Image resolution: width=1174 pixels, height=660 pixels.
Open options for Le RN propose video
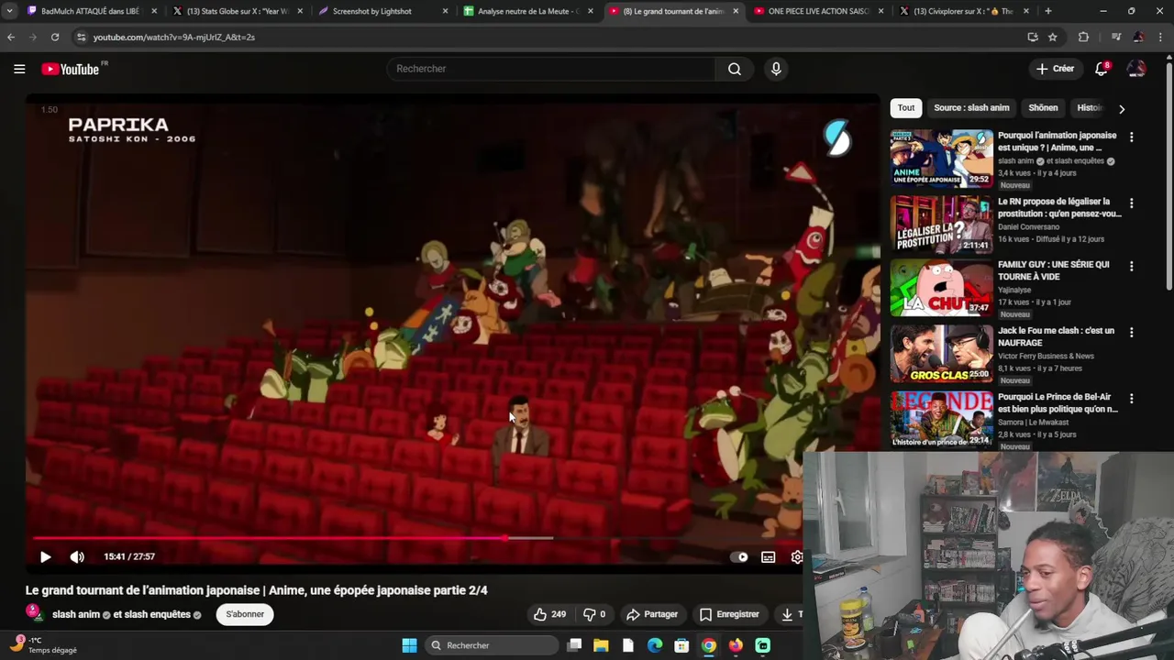click(1131, 203)
